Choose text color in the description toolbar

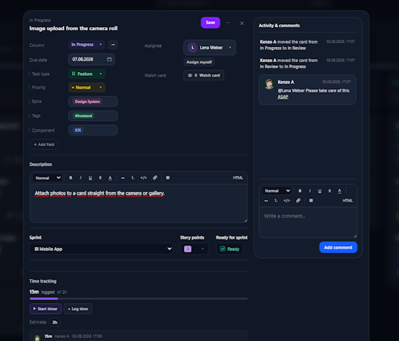tap(111, 178)
